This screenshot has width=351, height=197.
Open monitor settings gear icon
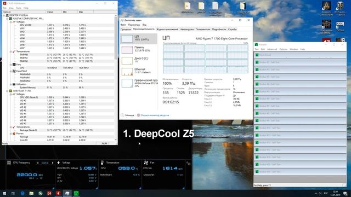(189, 164)
